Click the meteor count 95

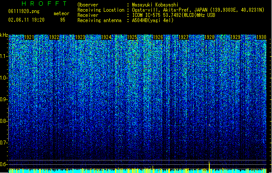tap(63, 20)
